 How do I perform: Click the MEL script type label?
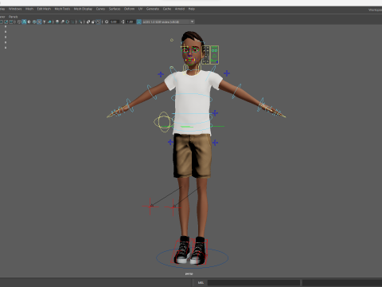201,282
